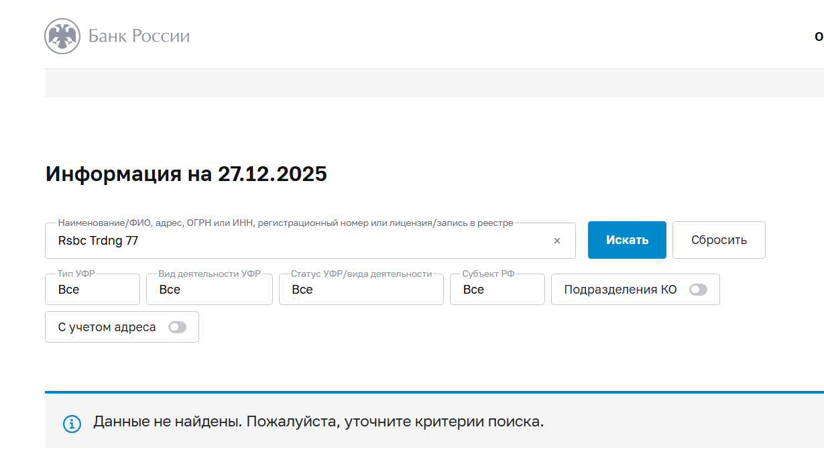
Task: Enable the С учетом адреса switch
Action: [177, 327]
